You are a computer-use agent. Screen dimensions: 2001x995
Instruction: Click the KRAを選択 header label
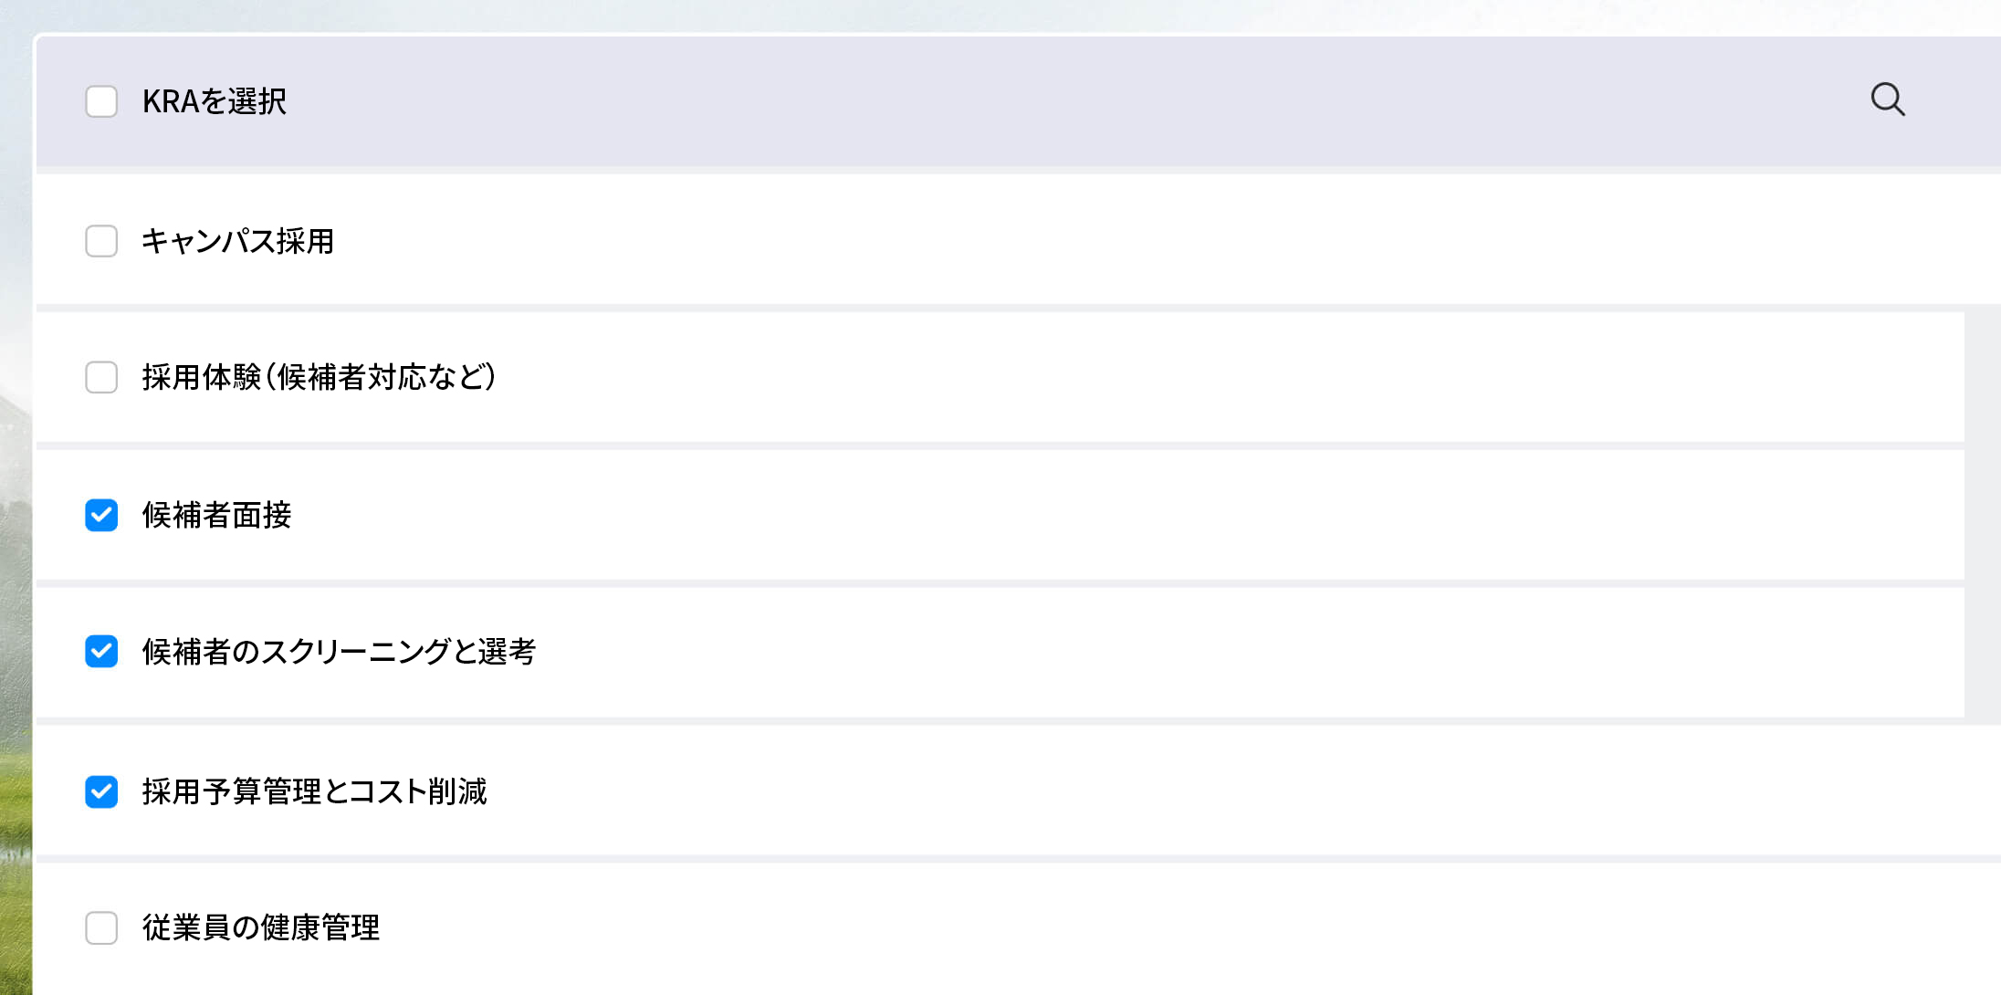215,101
